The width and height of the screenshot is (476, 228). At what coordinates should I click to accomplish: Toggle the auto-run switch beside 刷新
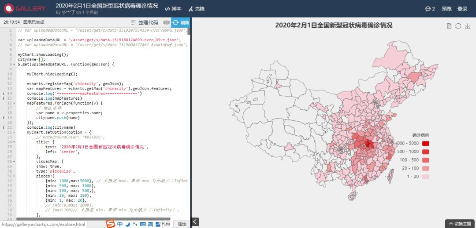pos(166,22)
